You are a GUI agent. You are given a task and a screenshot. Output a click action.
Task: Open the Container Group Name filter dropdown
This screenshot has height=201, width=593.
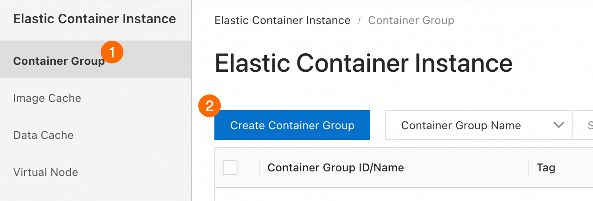tap(478, 126)
